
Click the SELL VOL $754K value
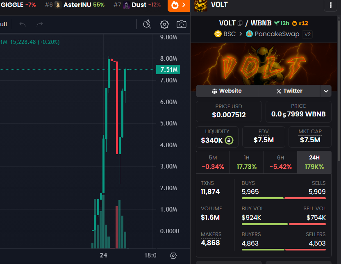coord(316,217)
